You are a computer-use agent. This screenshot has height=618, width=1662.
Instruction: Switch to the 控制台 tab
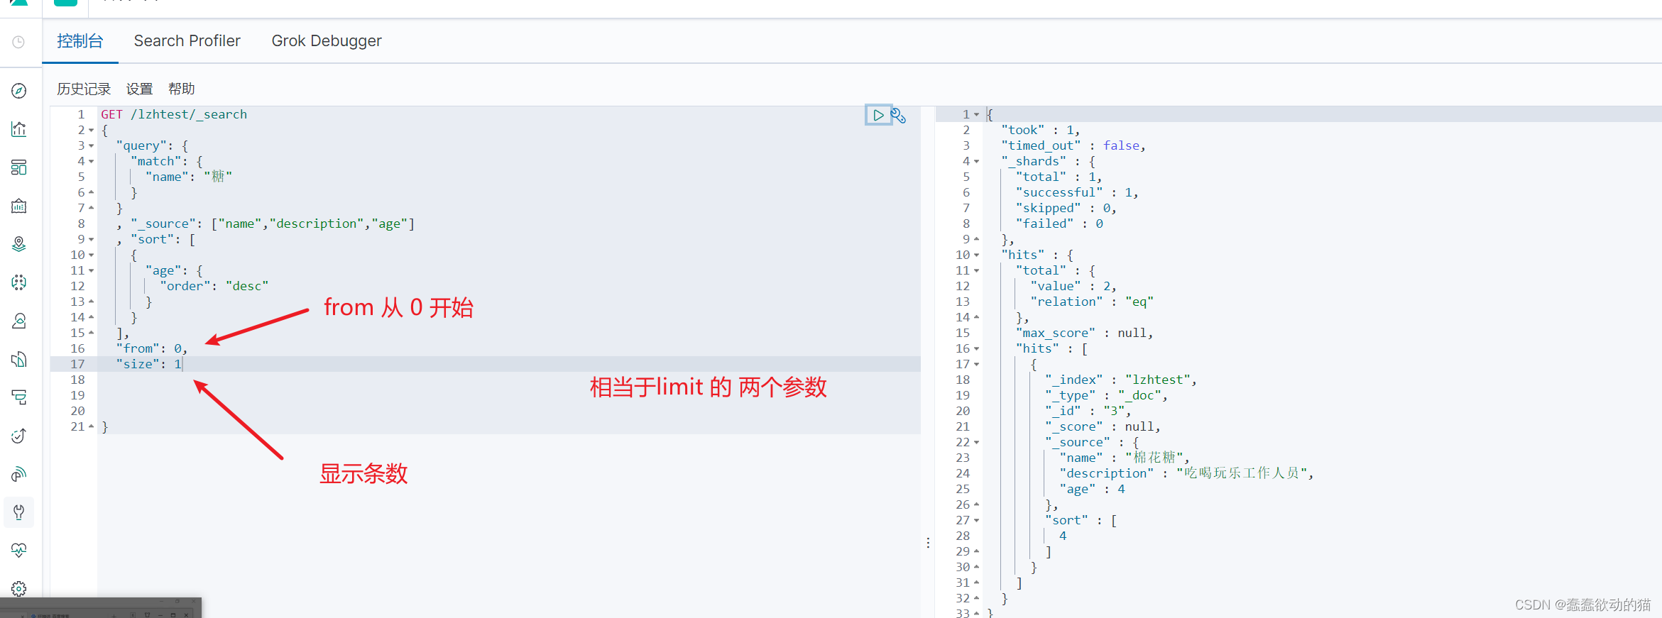click(x=80, y=41)
